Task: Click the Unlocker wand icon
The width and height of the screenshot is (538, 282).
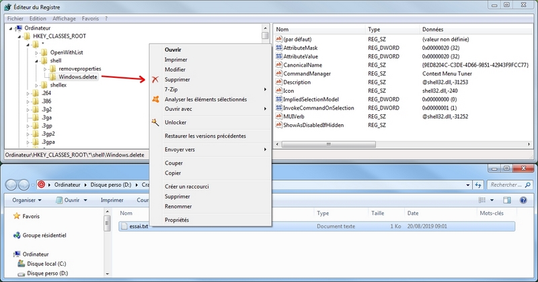Action: [155, 122]
